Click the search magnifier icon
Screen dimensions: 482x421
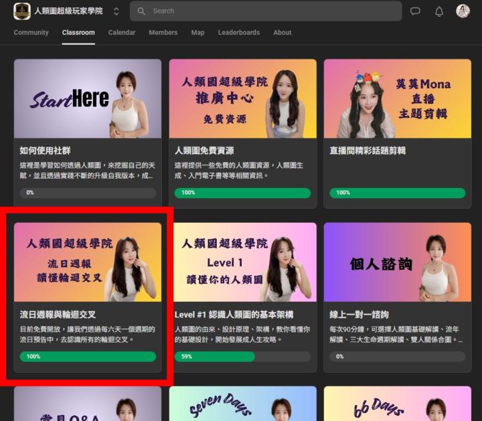point(141,11)
